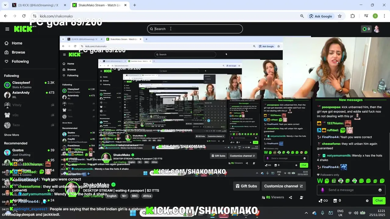The height and width of the screenshot is (219, 390).
Task: Click the zoom magnifier in the address bar
Action: (302, 16)
